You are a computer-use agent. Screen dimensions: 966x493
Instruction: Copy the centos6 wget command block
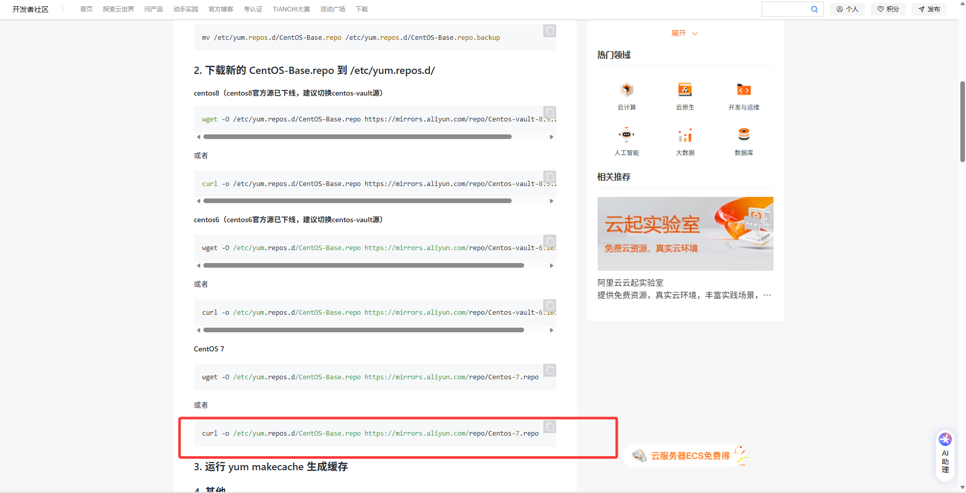(x=549, y=242)
